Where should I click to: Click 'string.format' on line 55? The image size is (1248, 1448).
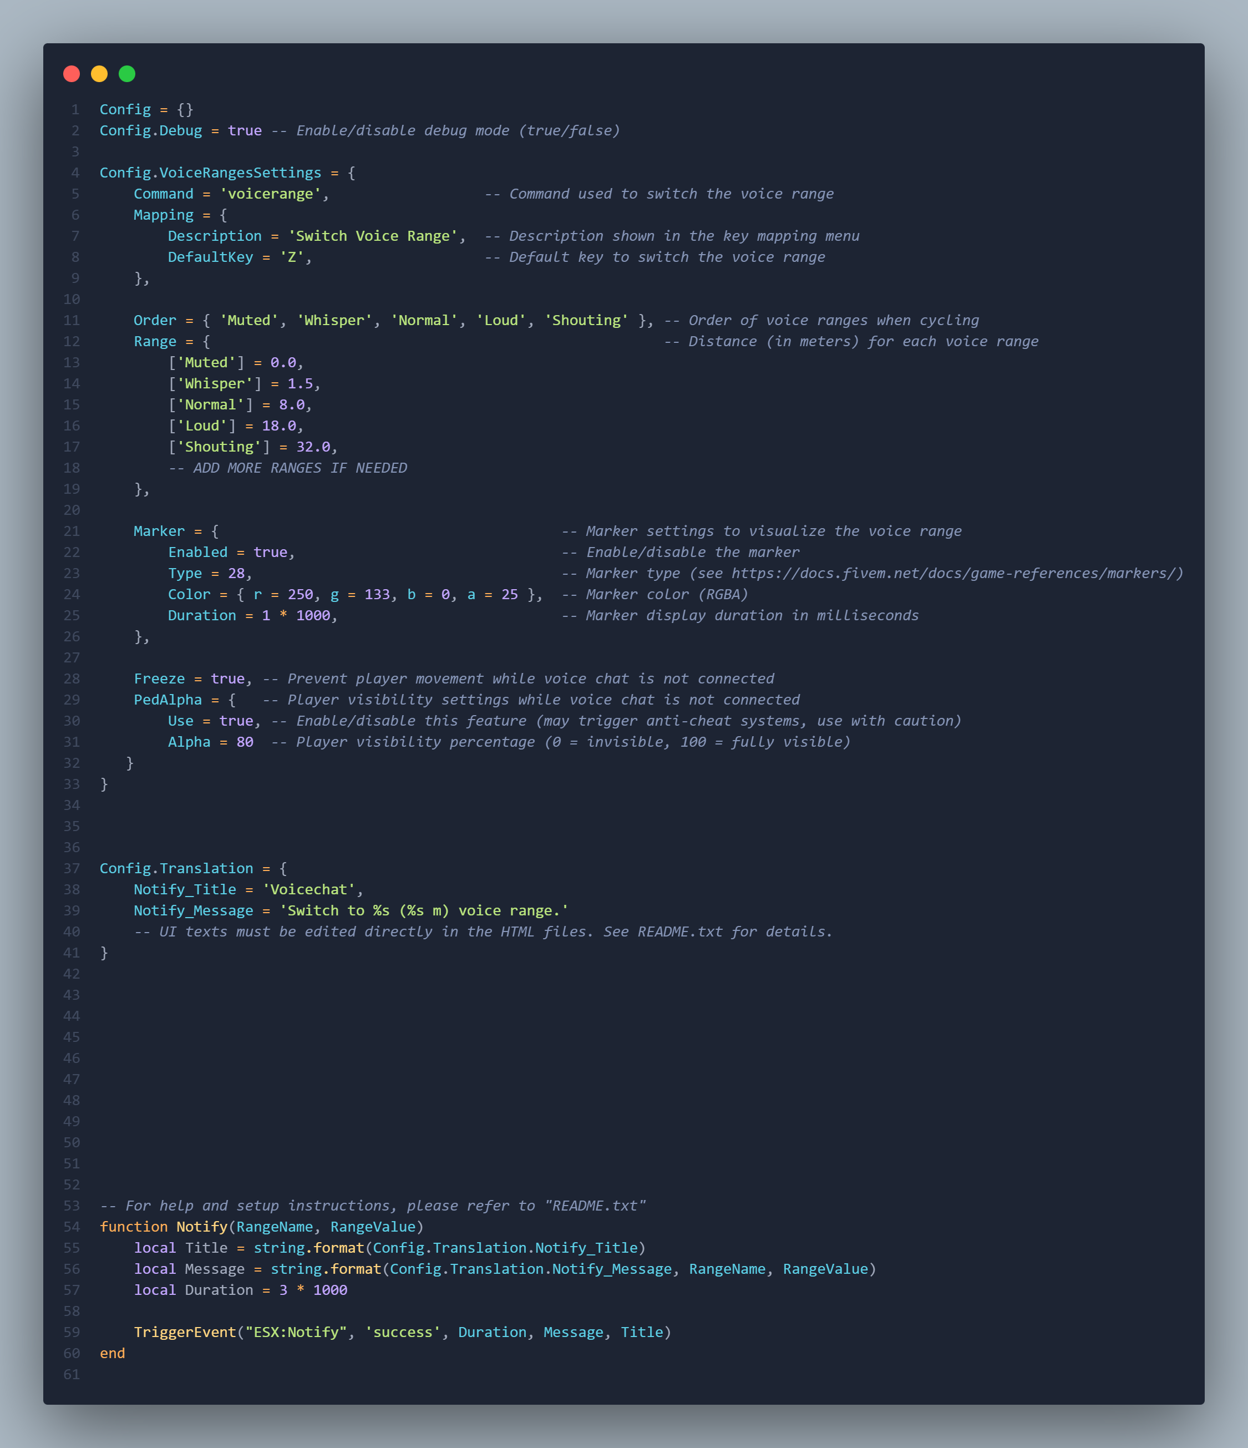pyautogui.click(x=309, y=1247)
